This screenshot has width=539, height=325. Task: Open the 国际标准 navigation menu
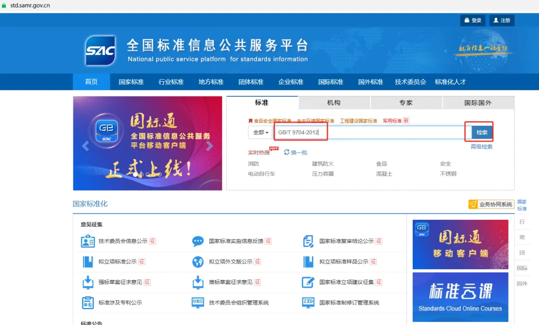coord(331,82)
